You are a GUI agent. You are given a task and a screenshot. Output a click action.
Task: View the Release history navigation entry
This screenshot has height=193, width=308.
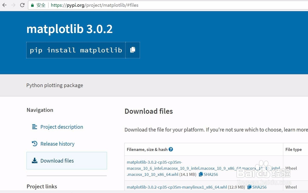58,144
